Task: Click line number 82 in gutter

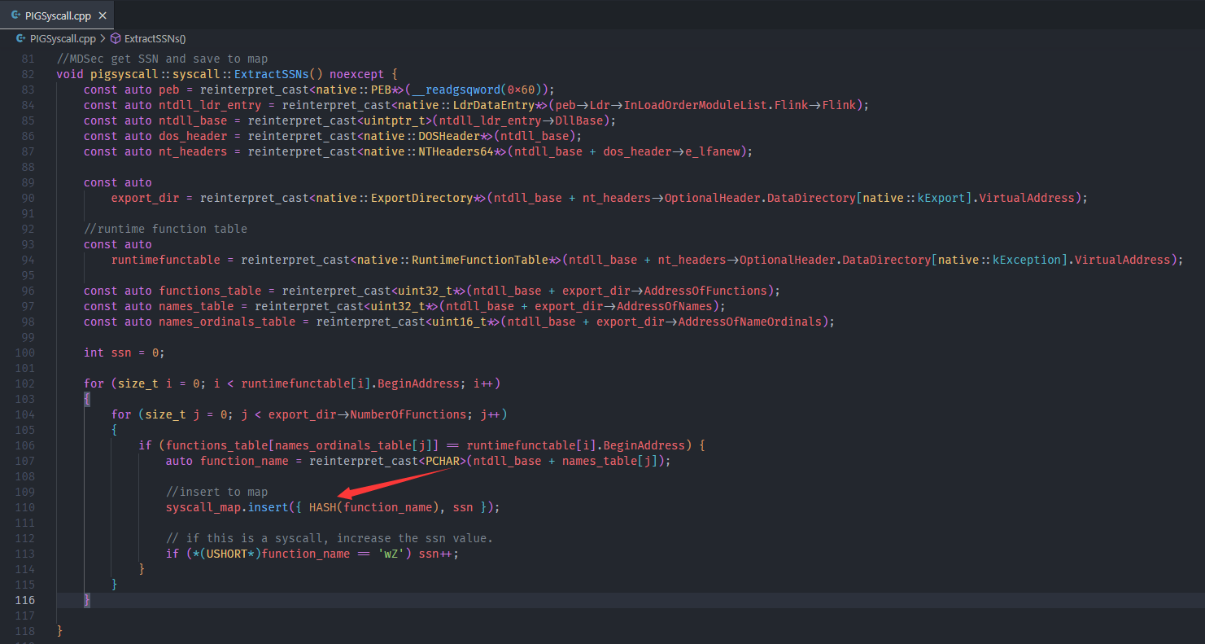Action: pyautogui.click(x=28, y=74)
